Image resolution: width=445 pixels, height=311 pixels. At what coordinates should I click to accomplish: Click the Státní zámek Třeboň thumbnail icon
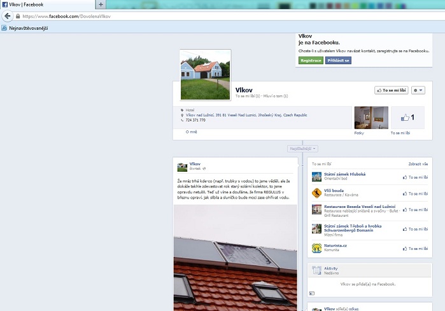click(x=316, y=228)
